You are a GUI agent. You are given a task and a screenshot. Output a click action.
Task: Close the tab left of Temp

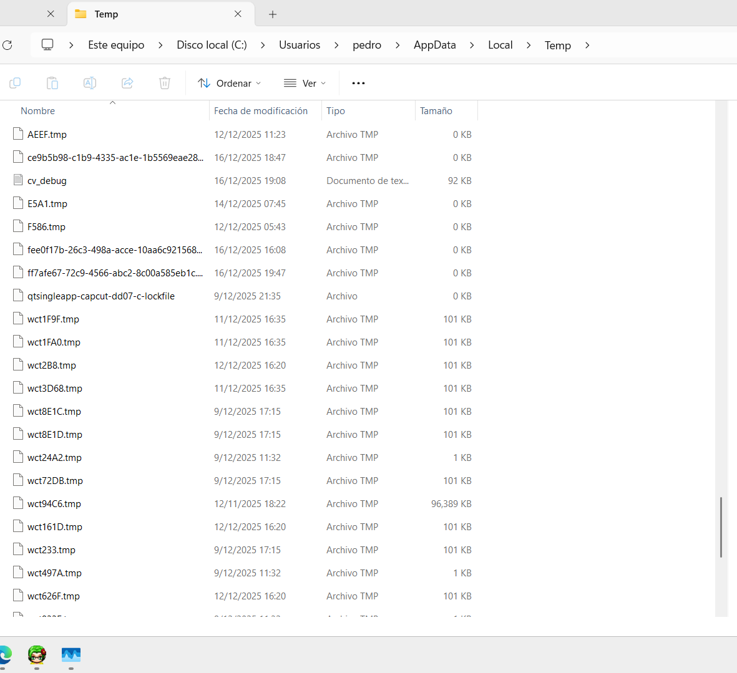pos(51,14)
